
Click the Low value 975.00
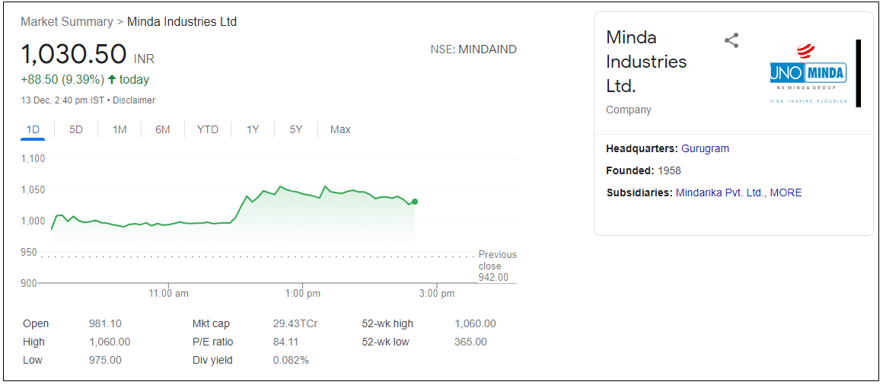tap(105, 360)
